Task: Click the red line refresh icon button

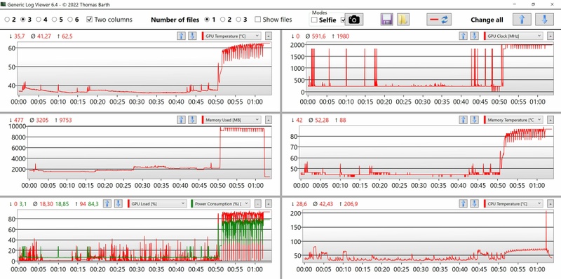Action: click(439, 20)
